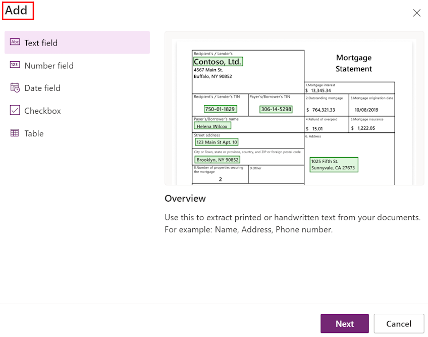Close the Add dialog
The width and height of the screenshot is (428, 337).
pos(416,13)
